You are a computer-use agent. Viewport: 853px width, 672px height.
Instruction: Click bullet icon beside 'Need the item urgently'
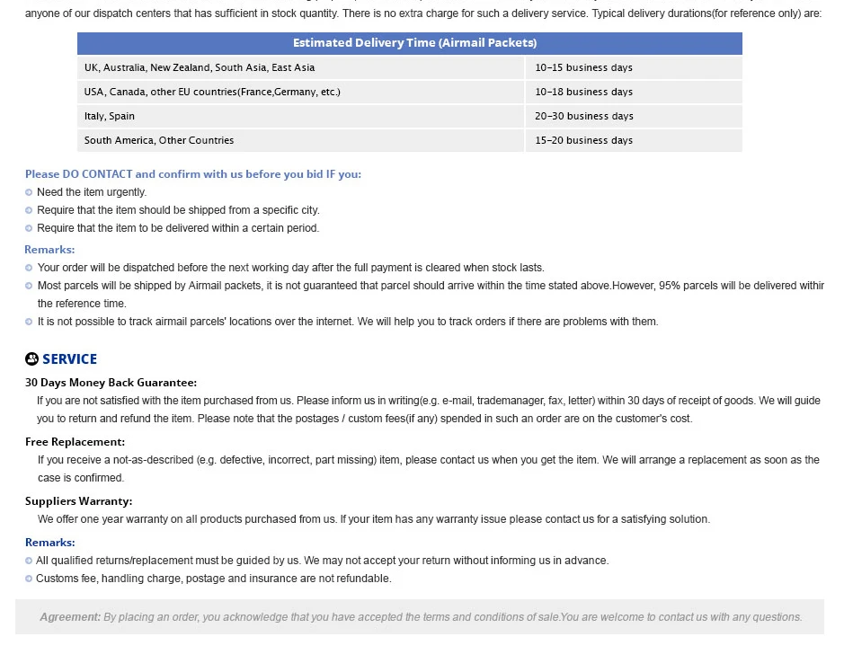pos(29,192)
